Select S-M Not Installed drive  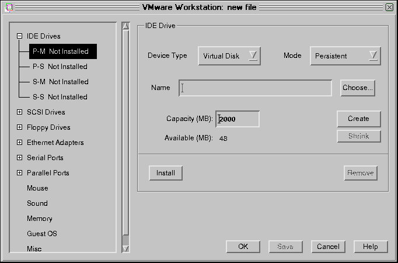pos(61,82)
